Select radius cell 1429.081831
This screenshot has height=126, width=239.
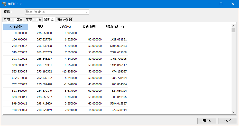point(115,39)
